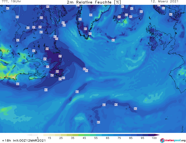The height and width of the screenshot is (143, 186).
Task: Click the legend tick label '5'
Action: tap(38, 138)
